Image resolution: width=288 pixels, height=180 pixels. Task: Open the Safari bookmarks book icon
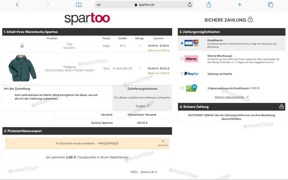[79, 5]
